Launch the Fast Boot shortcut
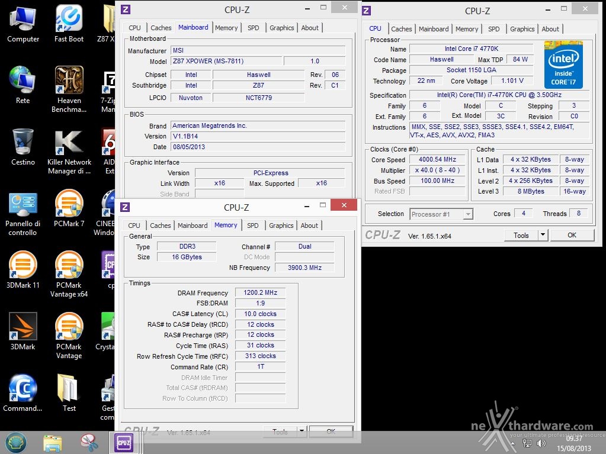Screen dimensions: 606x454 (x=69, y=24)
